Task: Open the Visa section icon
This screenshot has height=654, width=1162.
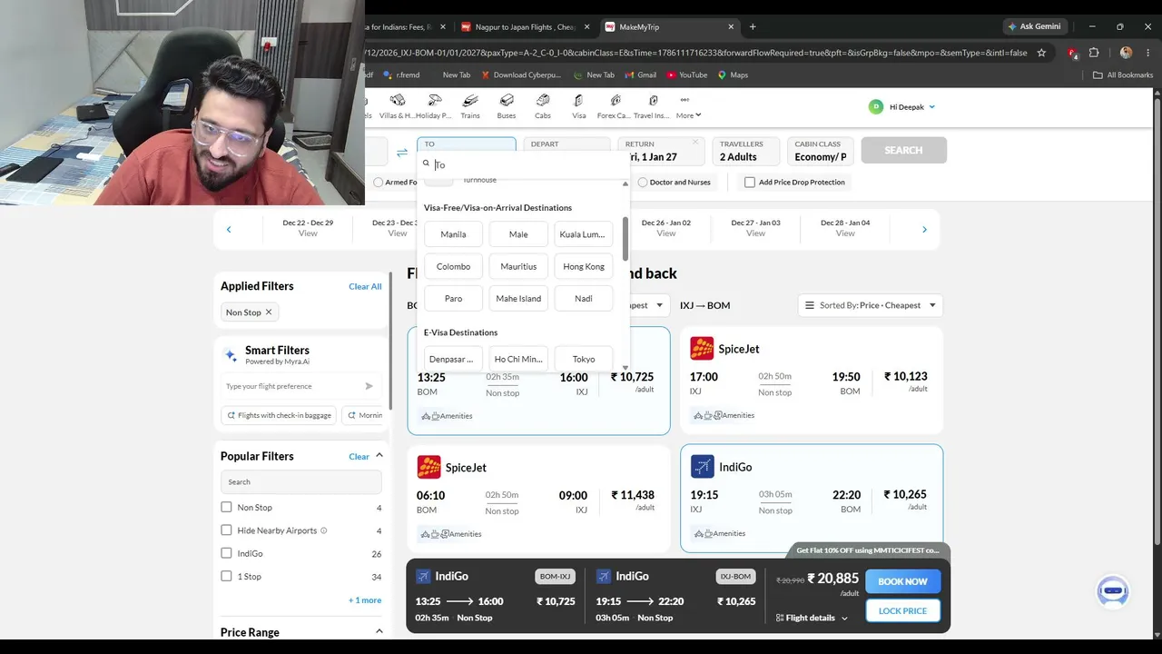Action: 578,100
